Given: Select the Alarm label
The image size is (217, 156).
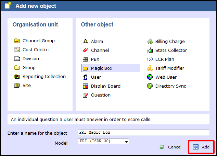Looking at the screenshot, I should [x=97, y=41].
